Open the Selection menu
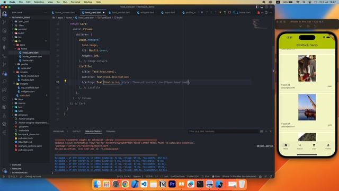Viewport: 339px width, 191px height. click(39, 2)
